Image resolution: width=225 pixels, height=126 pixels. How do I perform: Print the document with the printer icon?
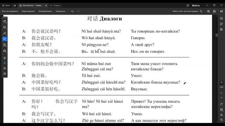coord(214,11)
